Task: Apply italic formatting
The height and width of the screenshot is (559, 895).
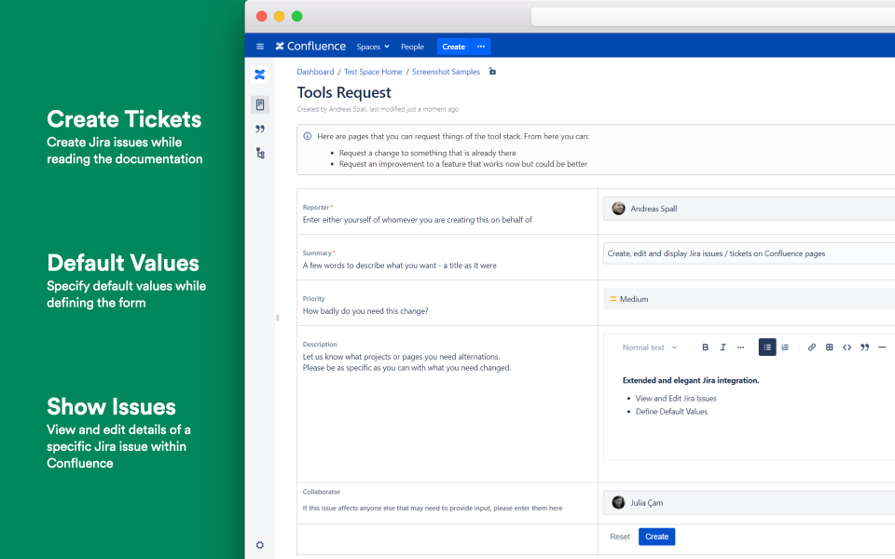Action: tap(723, 346)
